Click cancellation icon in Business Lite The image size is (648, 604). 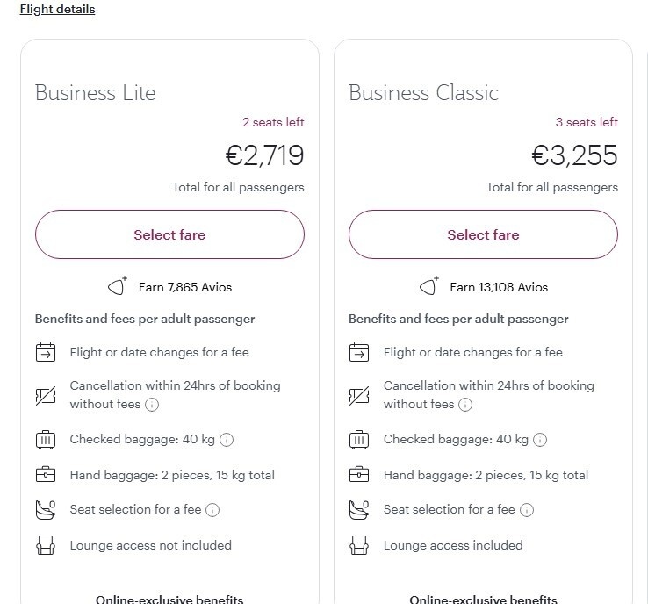click(x=45, y=395)
